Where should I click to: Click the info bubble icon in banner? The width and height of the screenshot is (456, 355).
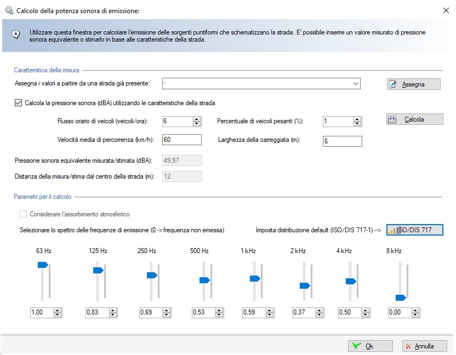[x=16, y=35]
